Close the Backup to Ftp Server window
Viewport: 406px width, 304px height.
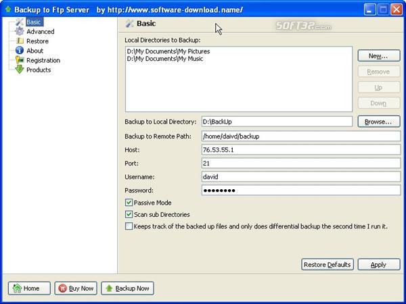[x=397, y=9]
